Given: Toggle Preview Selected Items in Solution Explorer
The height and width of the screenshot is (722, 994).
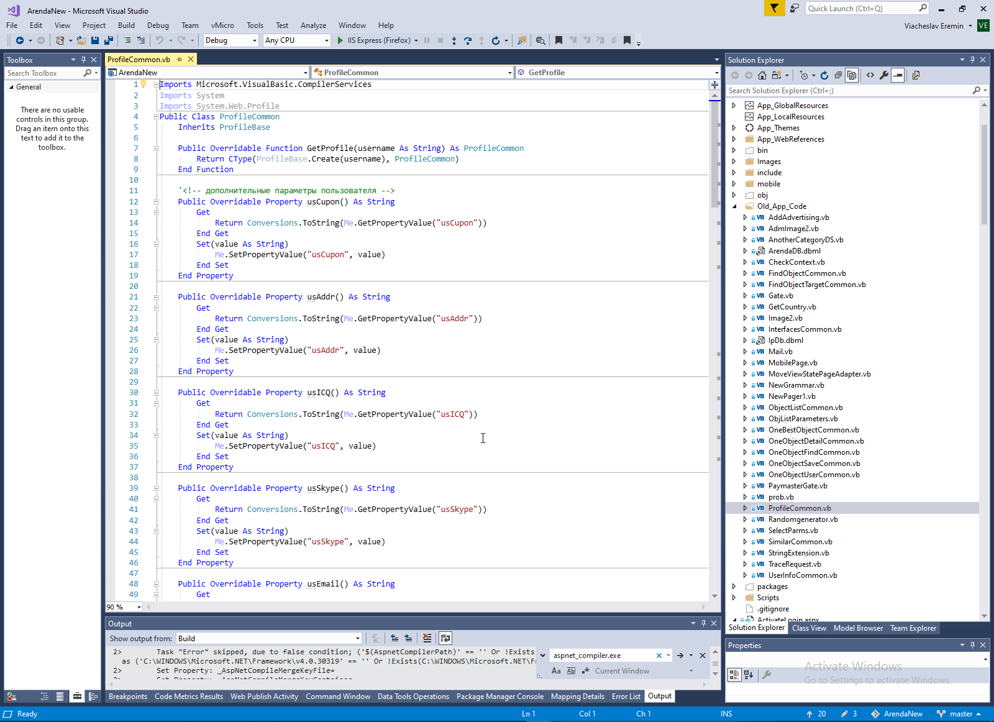Looking at the screenshot, I should 898,75.
